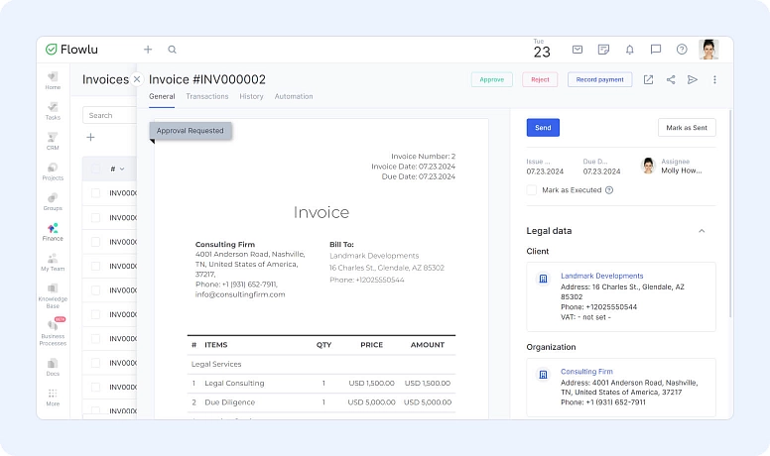This screenshot has height=456, width=770.
Task: Open the Landmark Developments client link
Action: 601,276
